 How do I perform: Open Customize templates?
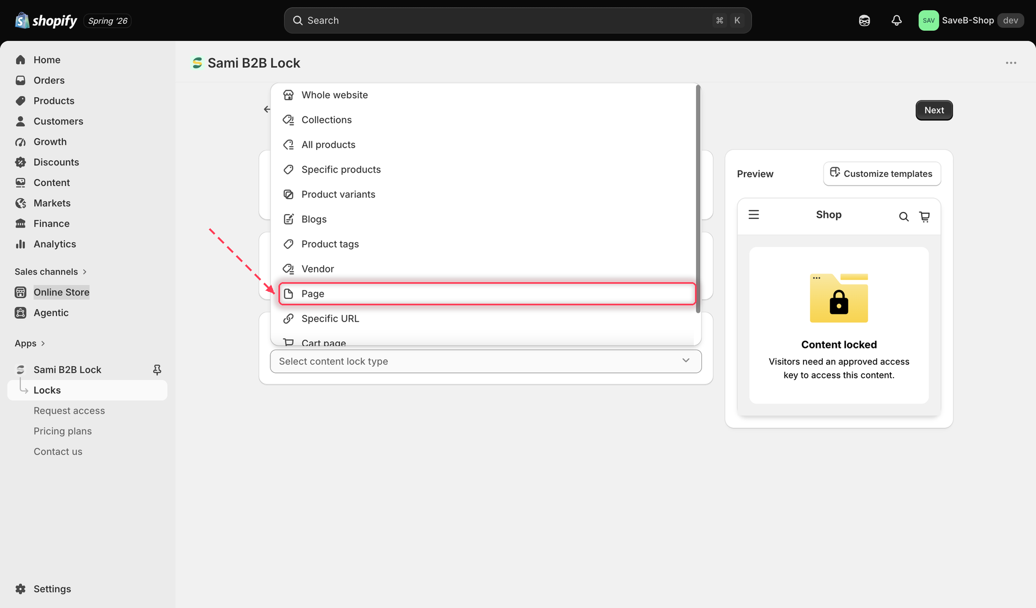(x=882, y=173)
